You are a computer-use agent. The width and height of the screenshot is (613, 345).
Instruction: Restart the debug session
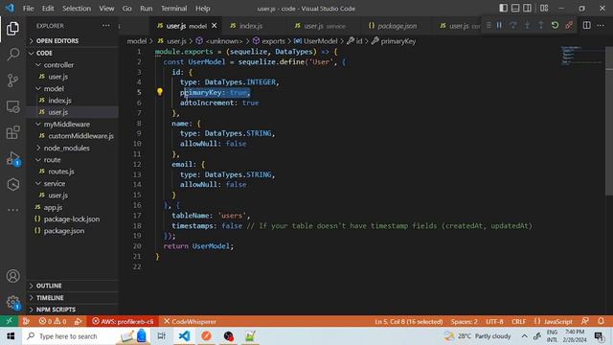coord(555,26)
